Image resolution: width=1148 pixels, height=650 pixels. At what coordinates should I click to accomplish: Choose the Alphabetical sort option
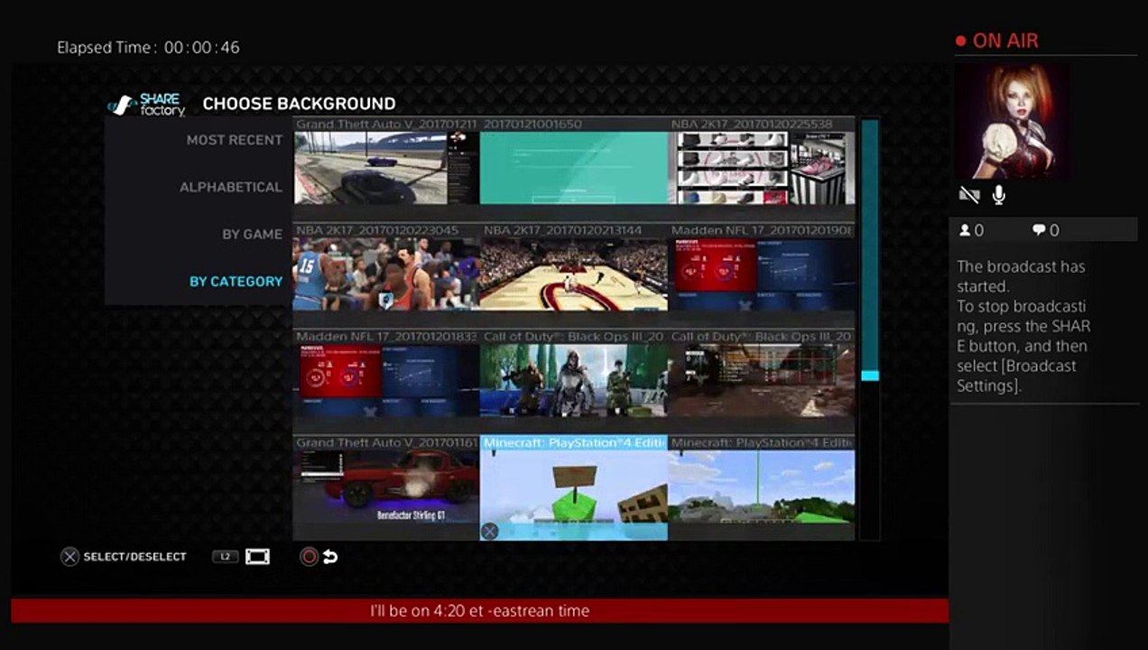pyautogui.click(x=231, y=187)
